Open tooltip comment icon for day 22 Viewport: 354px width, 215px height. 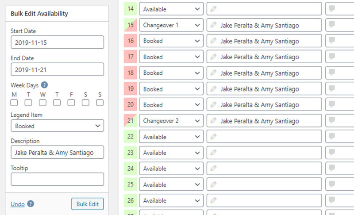(331, 137)
